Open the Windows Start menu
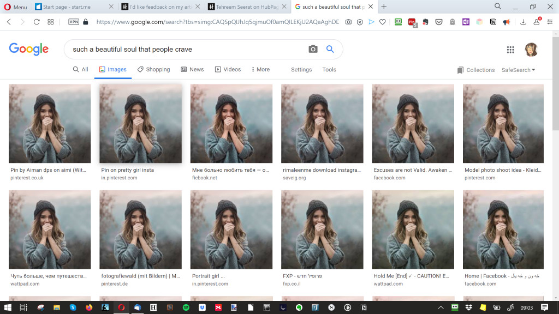Viewport: 559px width, 314px height. tap(8, 307)
